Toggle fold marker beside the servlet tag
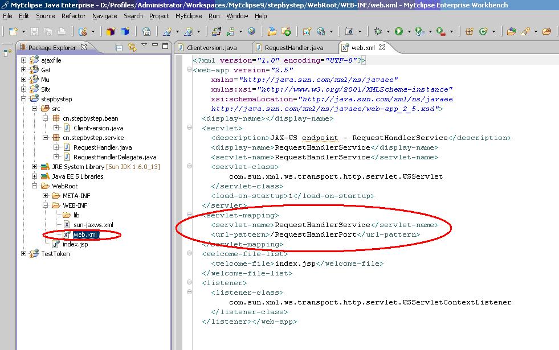 (189, 129)
